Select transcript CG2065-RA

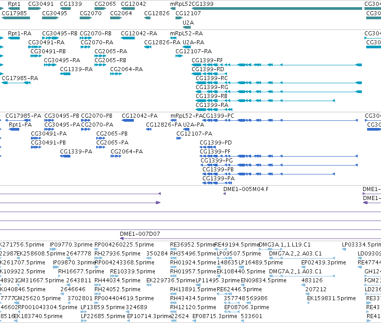[111, 51]
